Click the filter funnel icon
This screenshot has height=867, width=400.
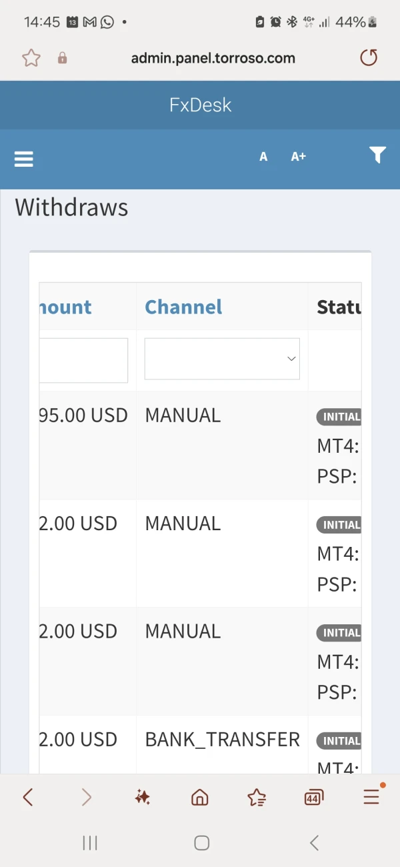click(377, 155)
